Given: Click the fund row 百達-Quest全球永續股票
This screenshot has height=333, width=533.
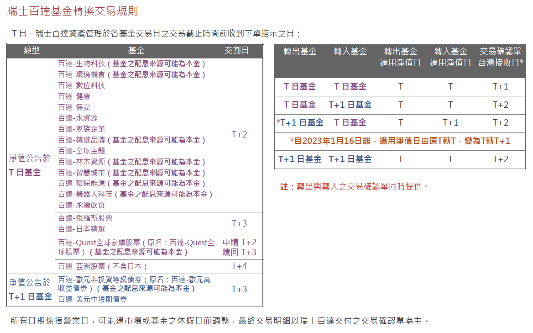Looking at the screenshot, I should (x=136, y=247).
